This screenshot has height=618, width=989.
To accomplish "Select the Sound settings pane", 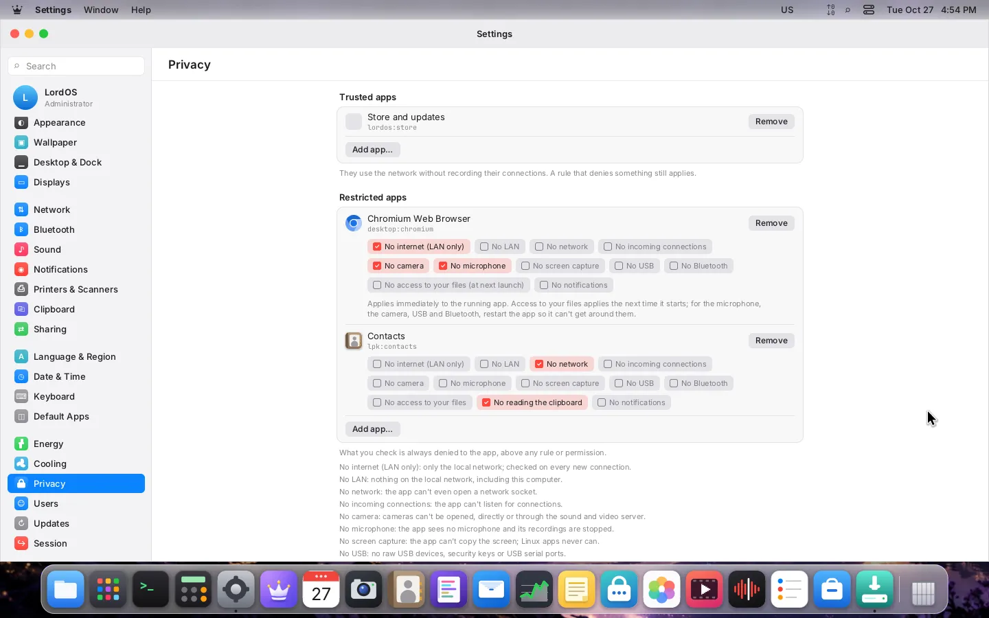I will tap(76, 249).
